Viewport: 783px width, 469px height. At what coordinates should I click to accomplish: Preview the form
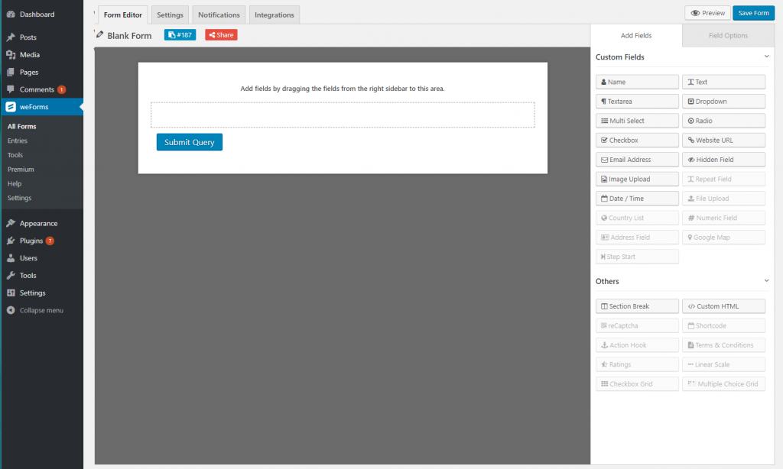[x=707, y=12]
